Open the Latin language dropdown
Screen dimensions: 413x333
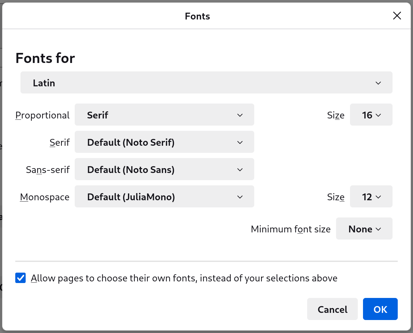[x=206, y=82]
